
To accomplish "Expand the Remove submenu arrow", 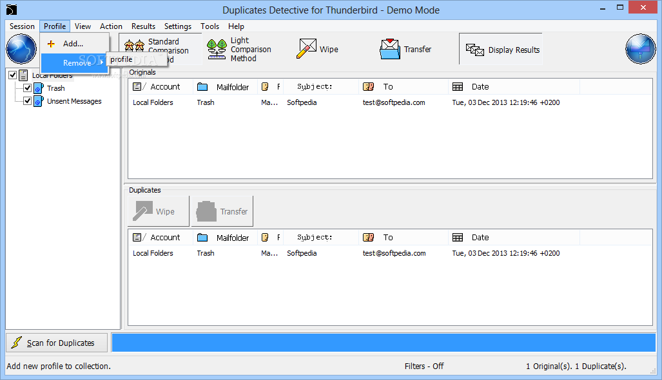I will tap(102, 62).
